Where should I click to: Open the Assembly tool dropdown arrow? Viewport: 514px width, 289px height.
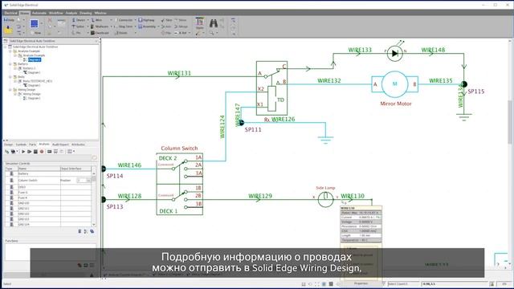(158, 26)
